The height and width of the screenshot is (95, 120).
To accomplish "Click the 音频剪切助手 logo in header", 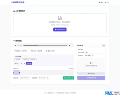I will point(17,2).
